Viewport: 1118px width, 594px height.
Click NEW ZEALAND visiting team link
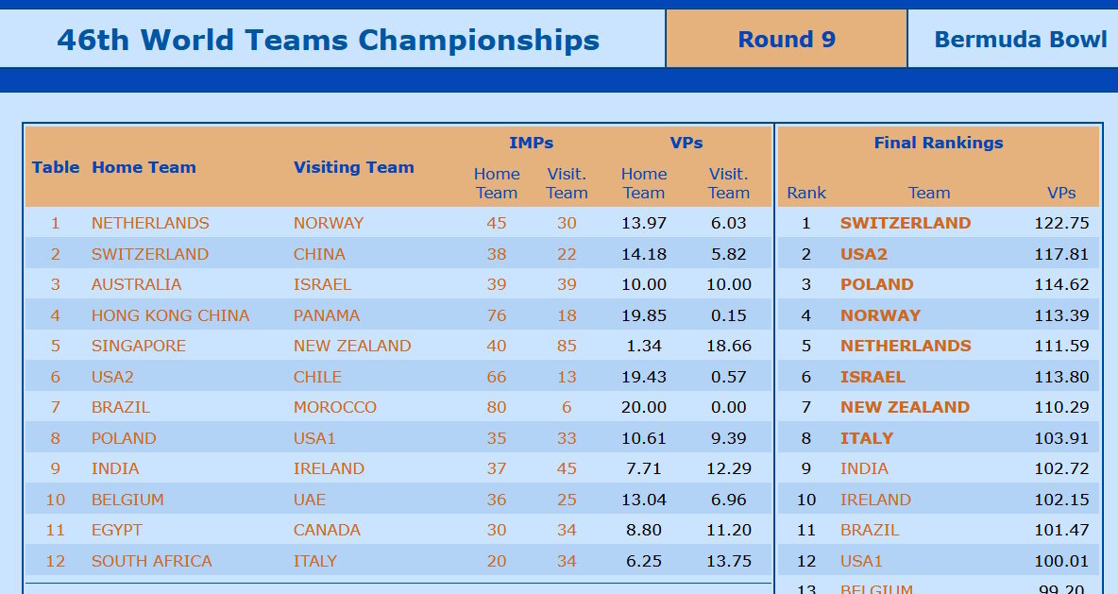[x=352, y=346]
